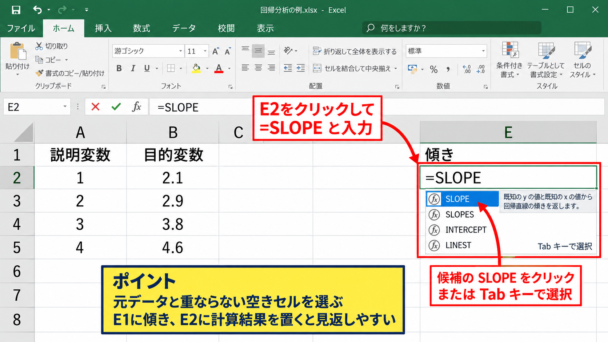Click 折り返して全体を表示する wrap text button
This screenshot has height=342, width=608.
click(355, 51)
